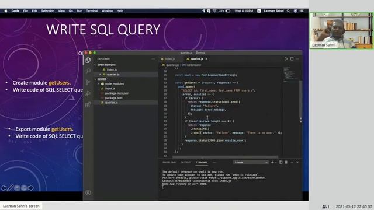The height and width of the screenshot is (210, 374).
Task: Open the Source Control view
Action: [x=88, y=82]
